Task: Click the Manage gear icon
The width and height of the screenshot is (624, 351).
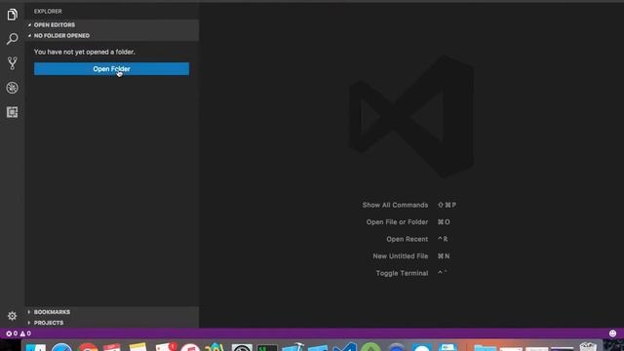Action: [x=12, y=316]
